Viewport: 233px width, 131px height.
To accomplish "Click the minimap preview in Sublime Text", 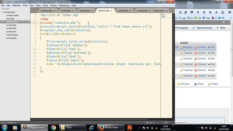I will (x=166, y=16).
